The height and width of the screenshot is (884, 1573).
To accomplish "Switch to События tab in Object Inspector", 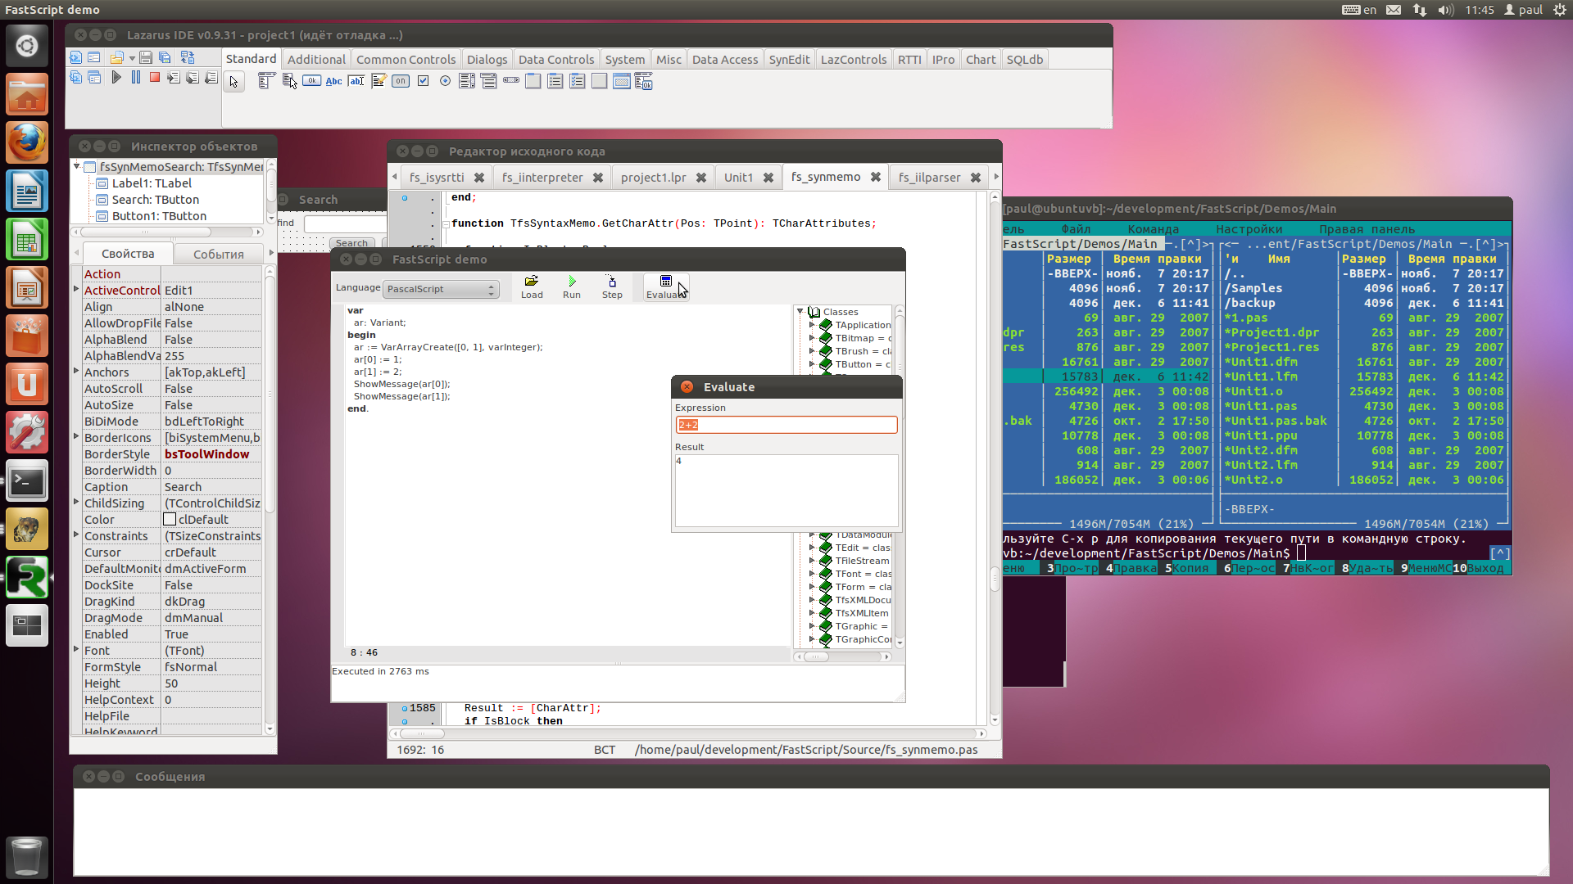I will point(219,254).
